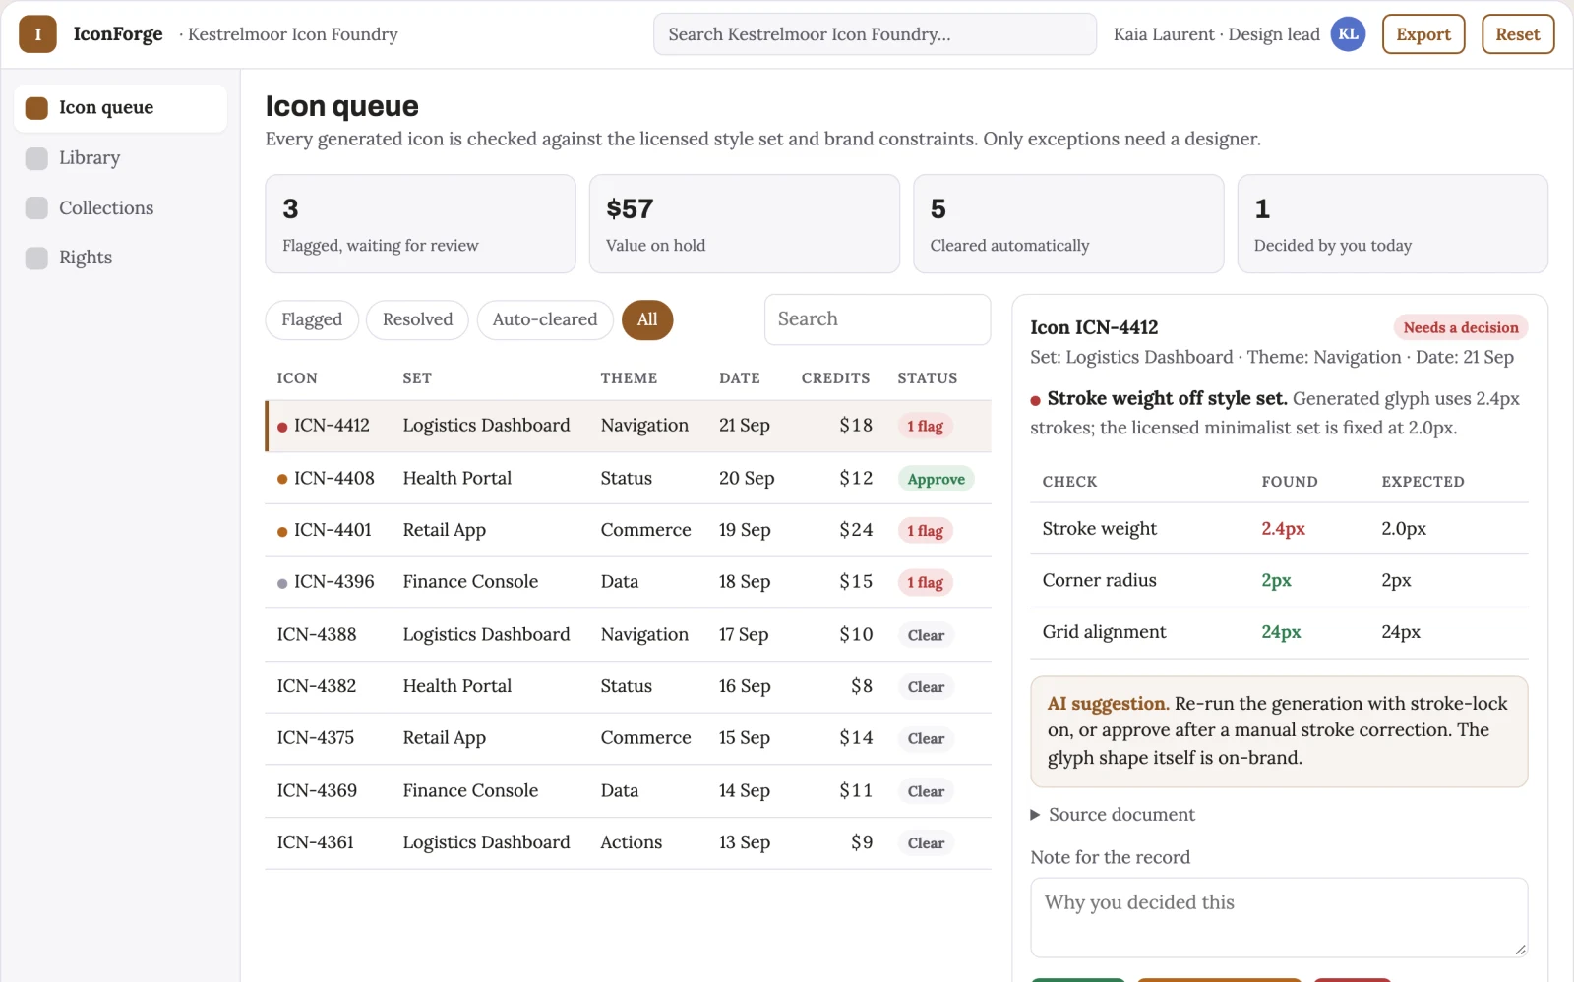The width and height of the screenshot is (1574, 982).
Task: Click the status dot beside ICN-4408
Action: coord(282,479)
